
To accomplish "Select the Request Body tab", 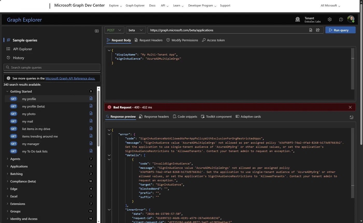I will (x=119, y=40).
